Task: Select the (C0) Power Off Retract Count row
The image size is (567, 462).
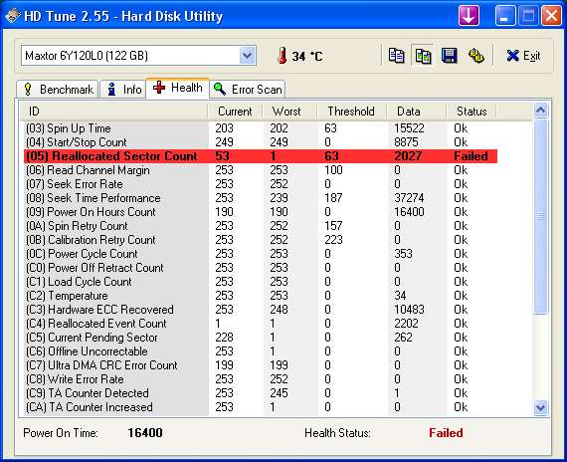Action: (x=261, y=268)
